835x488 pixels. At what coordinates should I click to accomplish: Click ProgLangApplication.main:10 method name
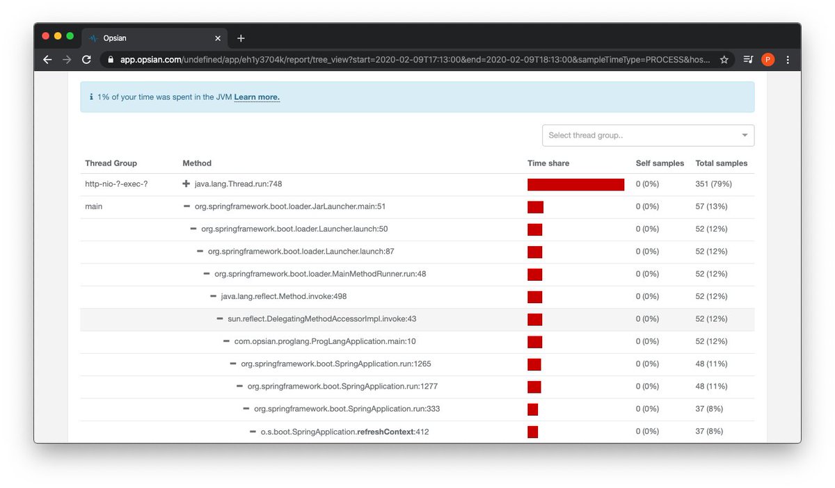pos(325,341)
